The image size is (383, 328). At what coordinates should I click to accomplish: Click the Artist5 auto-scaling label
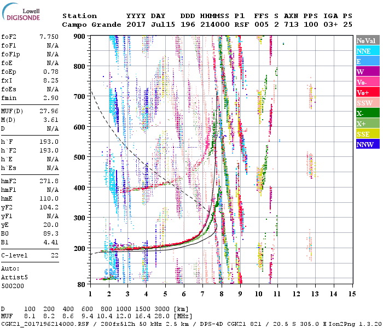point(14,278)
